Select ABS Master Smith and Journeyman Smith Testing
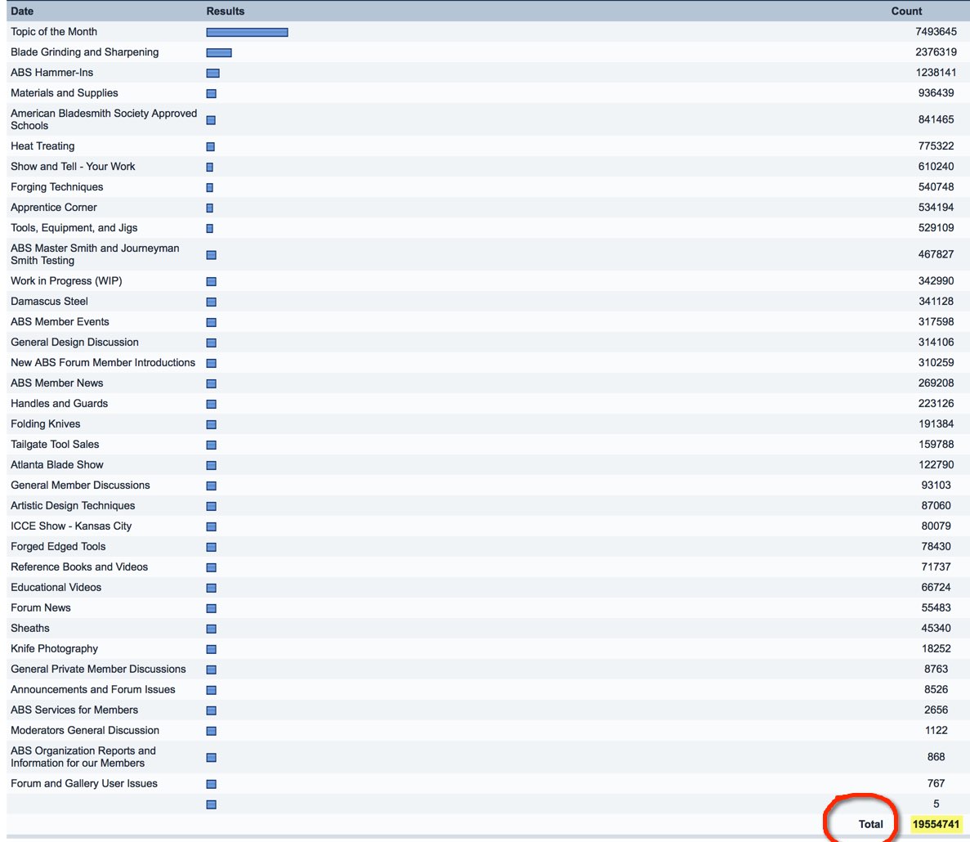970x842 pixels. coord(96,254)
